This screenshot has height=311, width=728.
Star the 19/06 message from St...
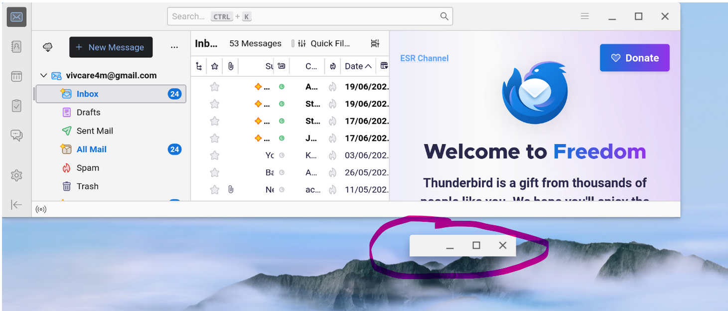coord(215,104)
